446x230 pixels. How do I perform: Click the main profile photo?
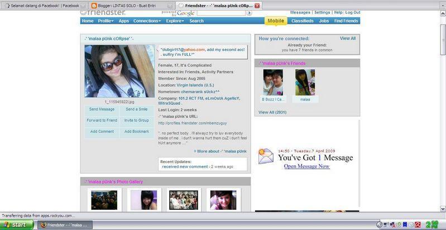119,71
